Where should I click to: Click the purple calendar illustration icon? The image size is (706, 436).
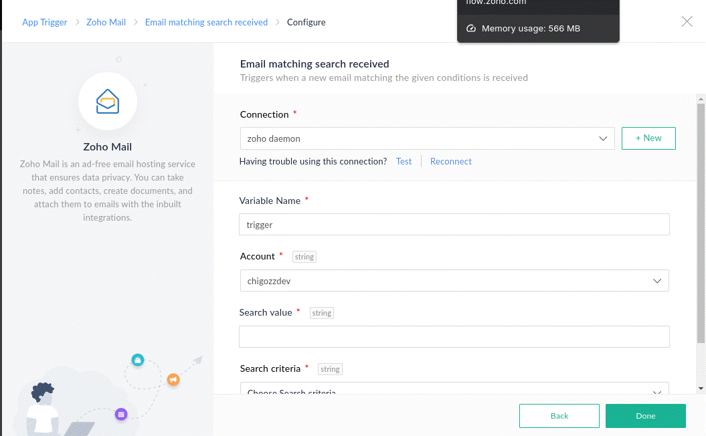[x=121, y=415]
